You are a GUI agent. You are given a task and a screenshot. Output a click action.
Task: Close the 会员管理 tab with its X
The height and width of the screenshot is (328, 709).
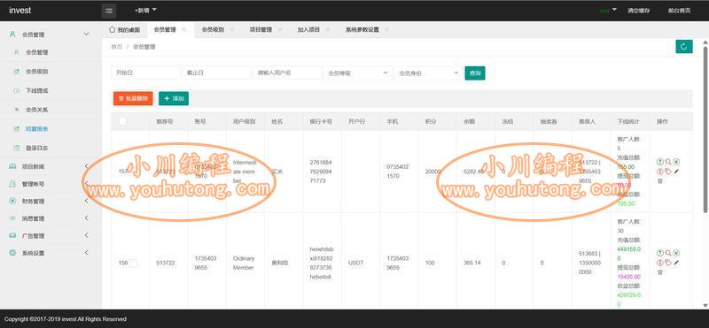183,29
